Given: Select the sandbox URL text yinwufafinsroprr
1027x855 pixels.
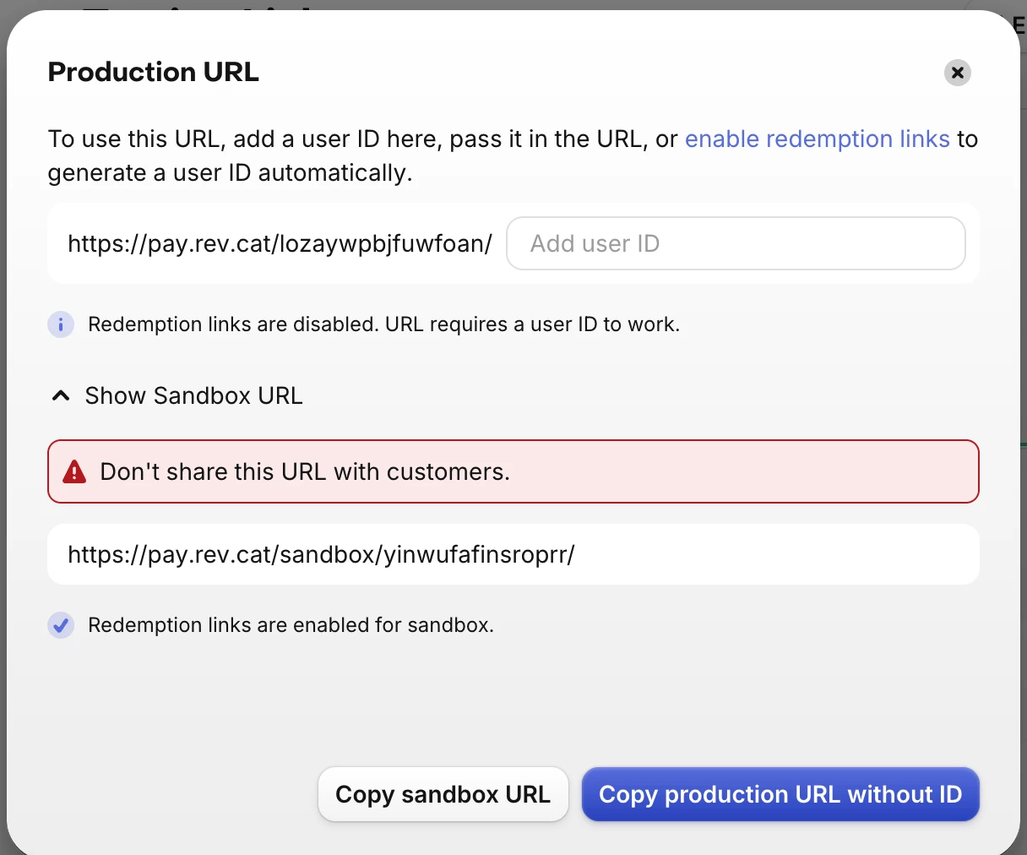Looking at the screenshot, I should click(x=321, y=554).
